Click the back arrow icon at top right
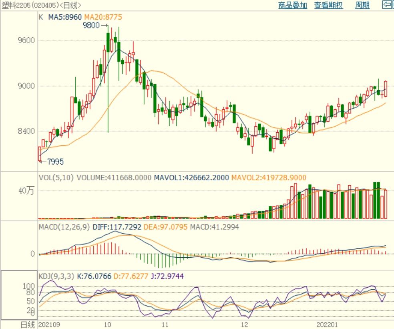Image resolution: width=394 pixels, height=329 pixels. [388, 5]
